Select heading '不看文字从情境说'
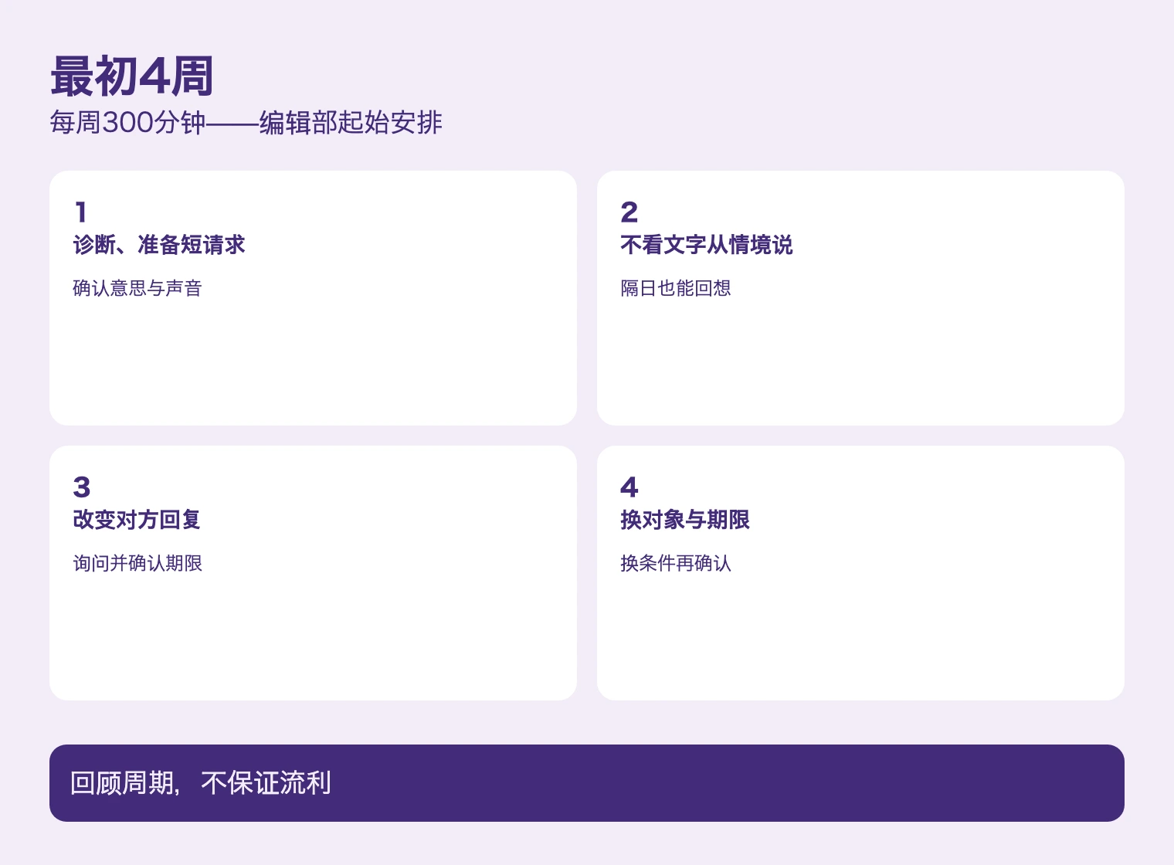Viewport: 1174px width, 865px height. (707, 245)
